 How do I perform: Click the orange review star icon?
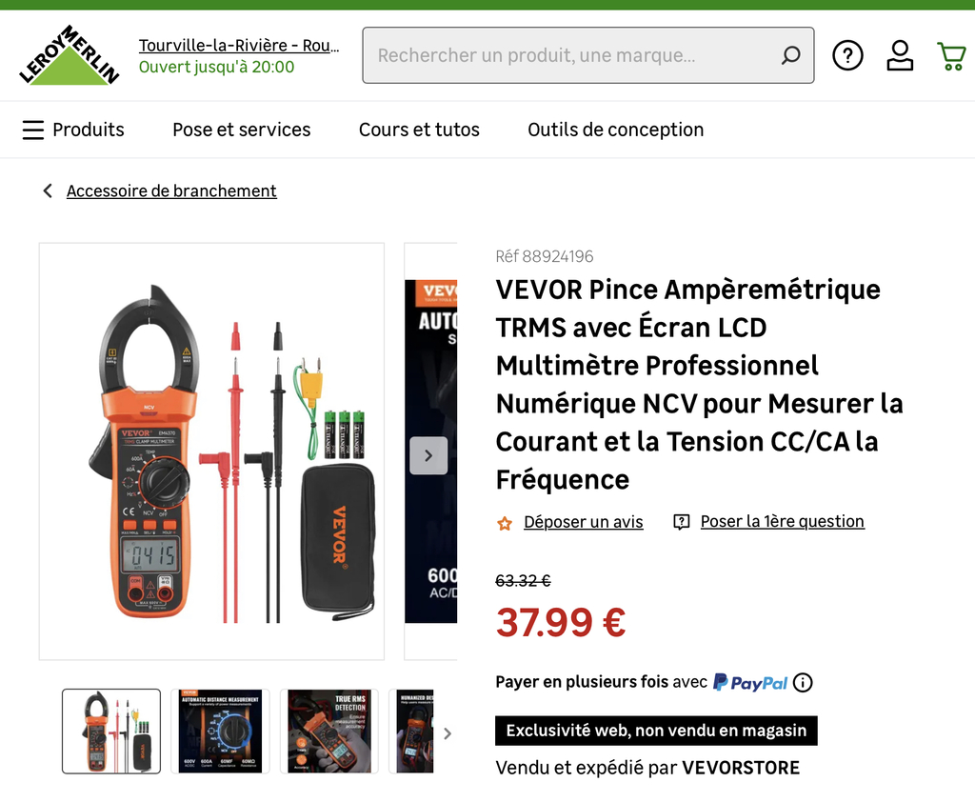point(505,523)
